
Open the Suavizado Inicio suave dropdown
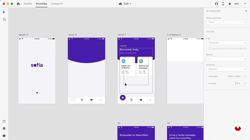coord(237,76)
